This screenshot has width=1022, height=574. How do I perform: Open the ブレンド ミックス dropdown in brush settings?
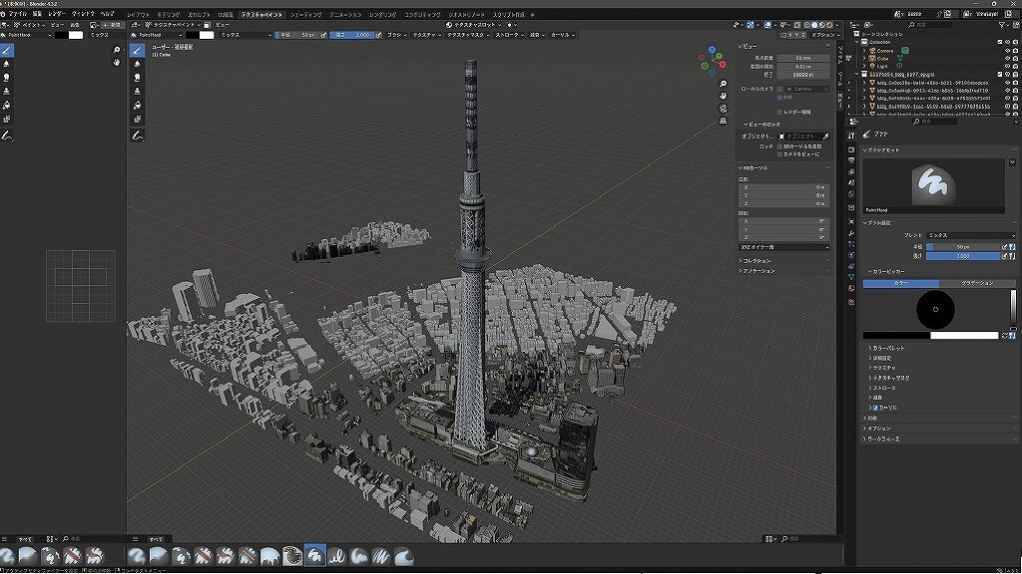[970, 235]
